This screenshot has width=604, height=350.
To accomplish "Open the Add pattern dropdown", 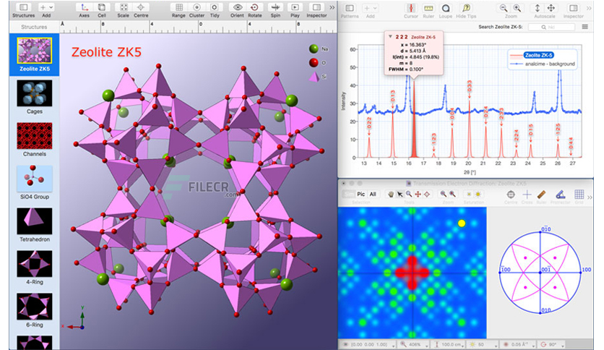I will point(370,8).
